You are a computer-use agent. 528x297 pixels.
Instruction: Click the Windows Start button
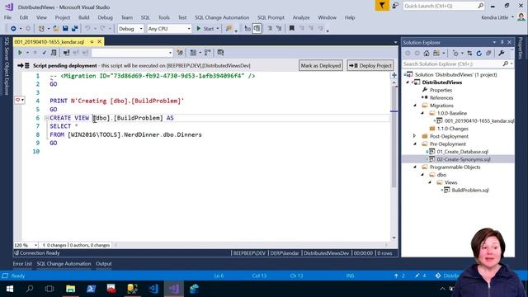(10, 289)
